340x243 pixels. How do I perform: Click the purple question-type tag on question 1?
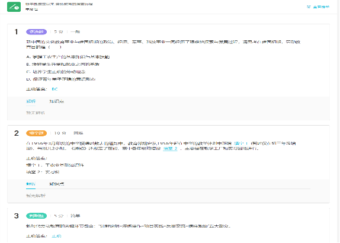pos(37,31)
